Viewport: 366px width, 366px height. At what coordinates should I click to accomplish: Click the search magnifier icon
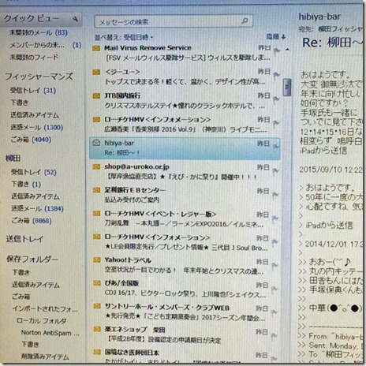(x=245, y=21)
